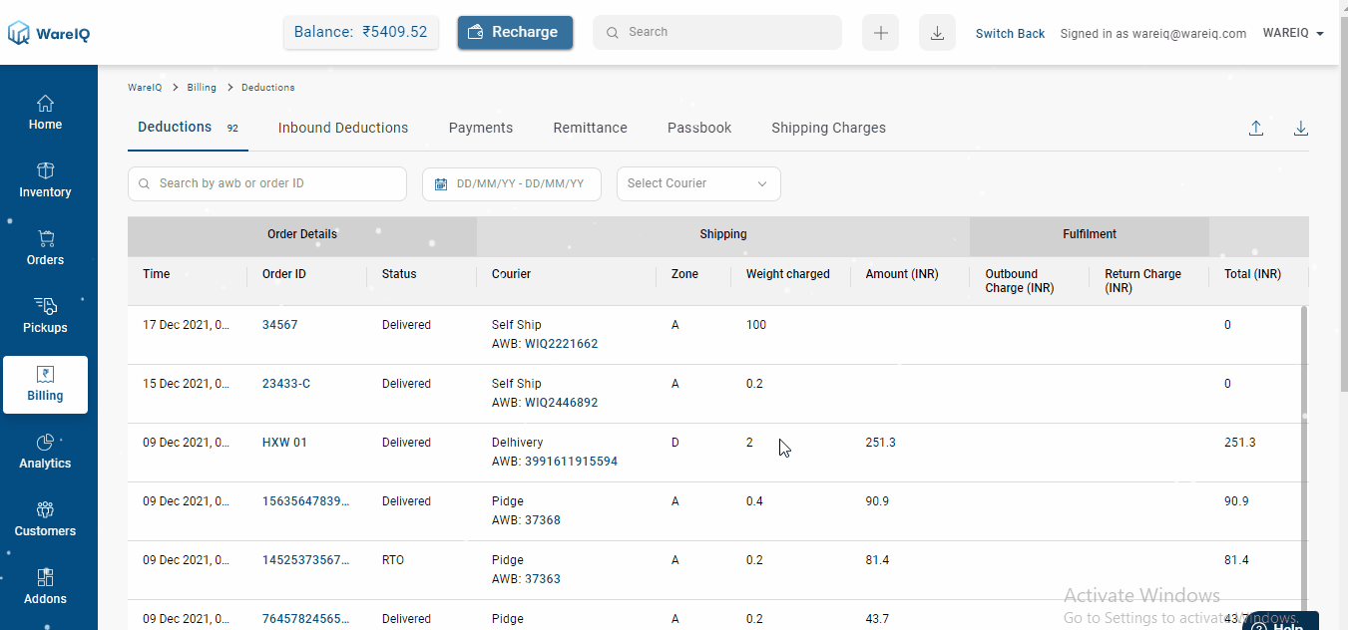Open Orders in the sidebar
This screenshot has height=630, width=1348.
(45, 248)
